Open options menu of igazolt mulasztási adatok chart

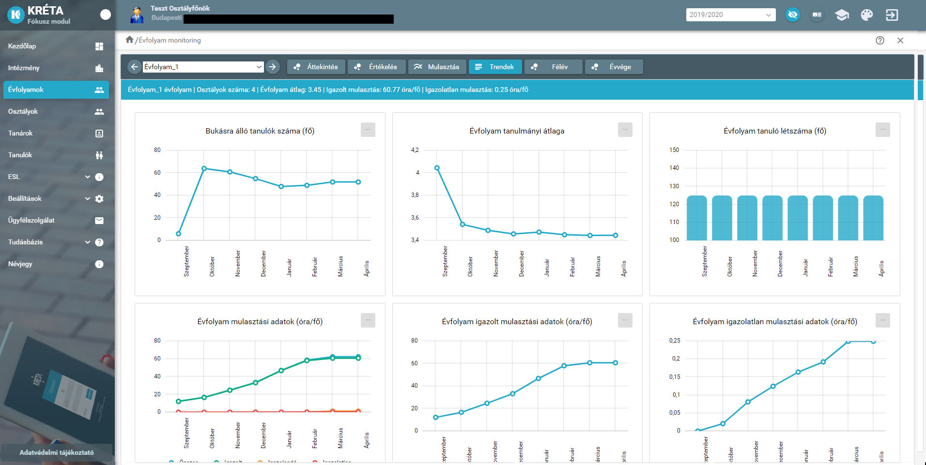click(625, 320)
